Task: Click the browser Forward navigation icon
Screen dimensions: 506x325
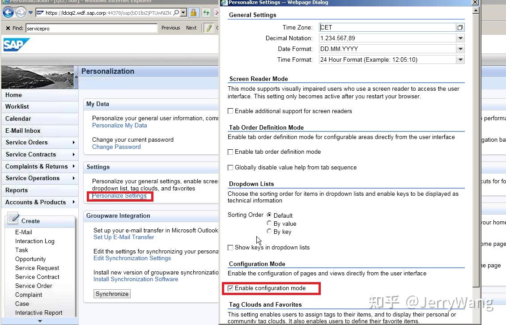Action: click(x=20, y=12)
